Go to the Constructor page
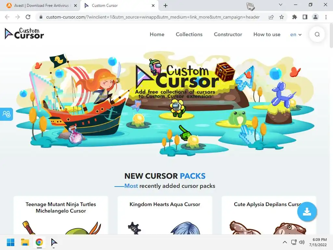Image resolution: width=333 pixels, height=250 pixels. click(x=228, y=35)
